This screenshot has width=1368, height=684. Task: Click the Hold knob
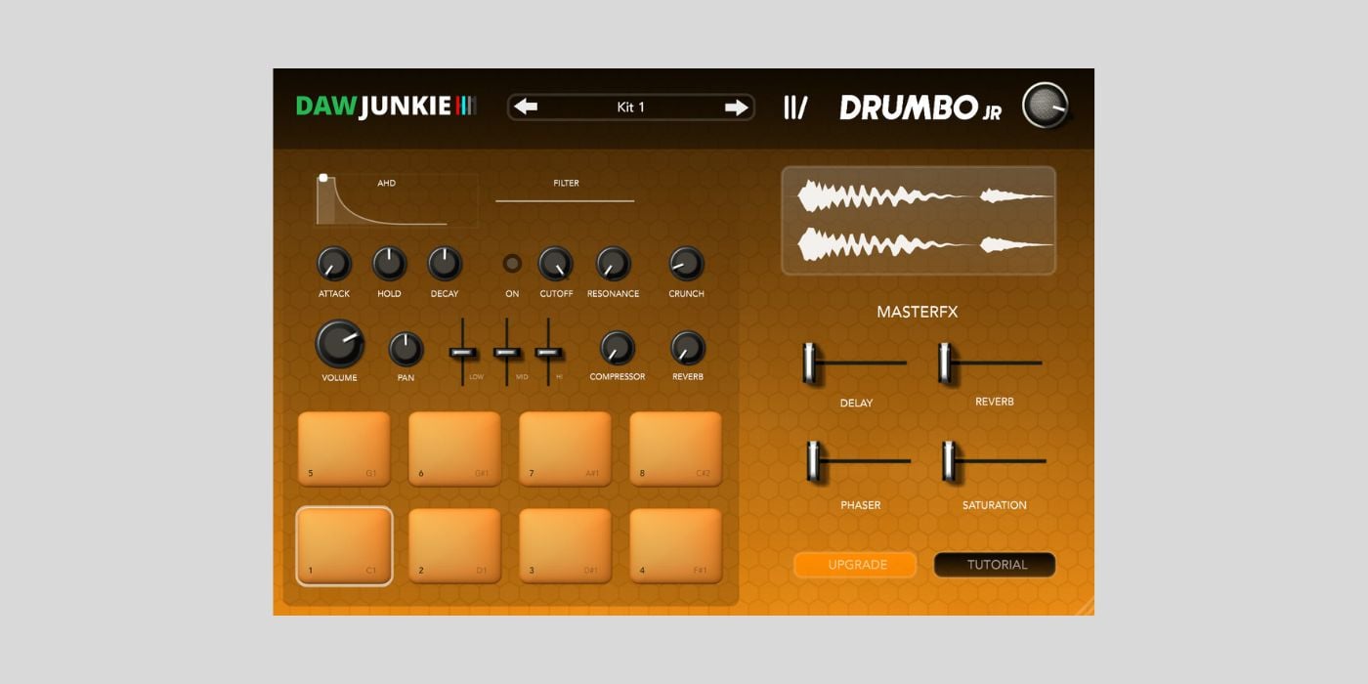pos(389,264)
